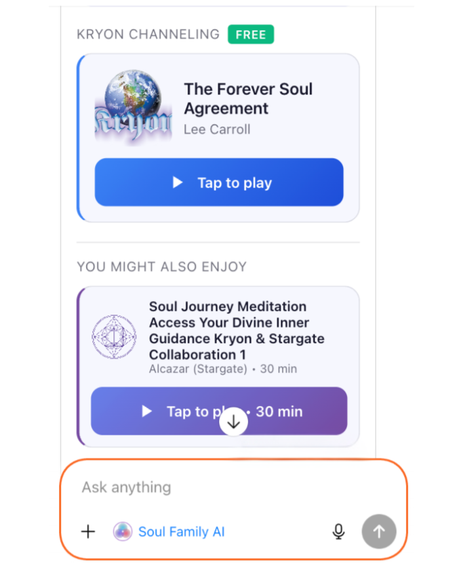Click the Kryon Channeling section heading
463x564 pixels.
point(148,35)
